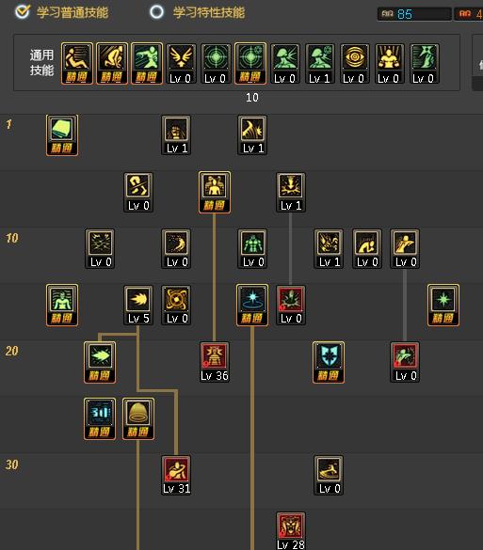
Task: Click the first 通用技能 mastered running icon
Action: 77,64
